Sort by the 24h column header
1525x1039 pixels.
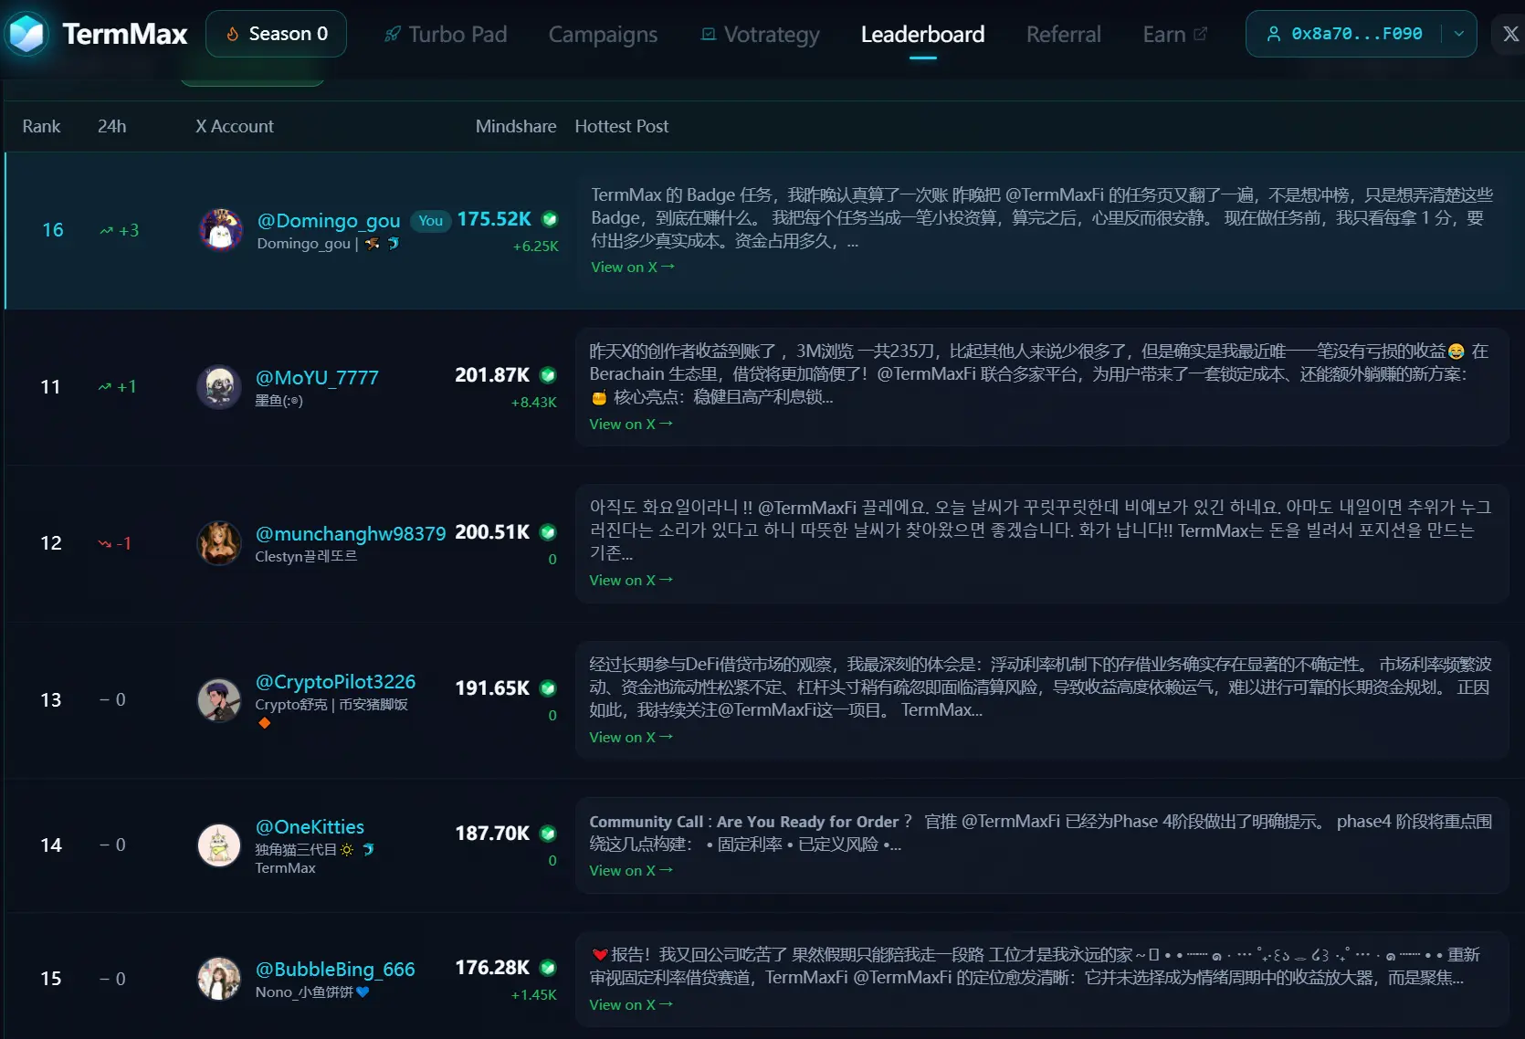pyautogui.click(x=112, y=126)
